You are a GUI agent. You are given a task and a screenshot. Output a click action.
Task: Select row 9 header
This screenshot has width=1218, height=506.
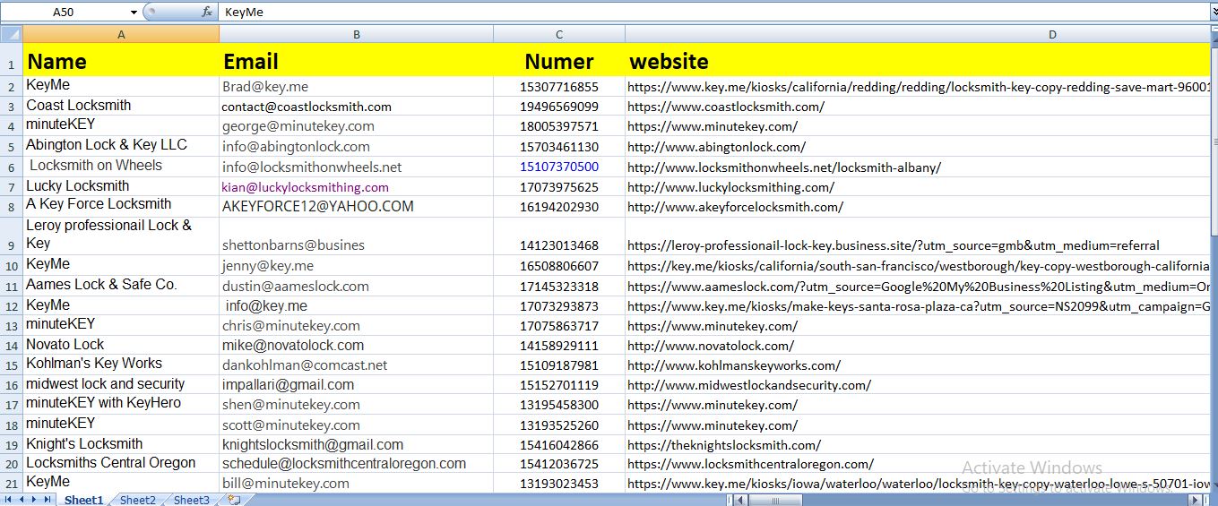(x=11, y=236)
